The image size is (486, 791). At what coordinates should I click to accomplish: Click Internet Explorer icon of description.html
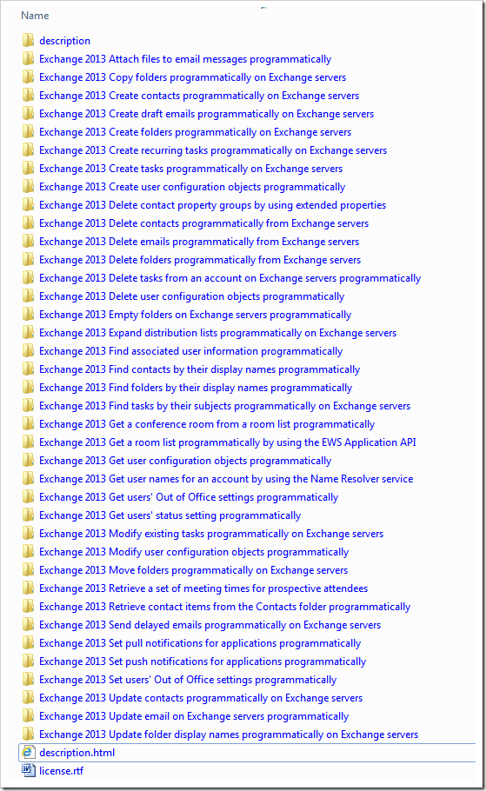pos(29,752)
